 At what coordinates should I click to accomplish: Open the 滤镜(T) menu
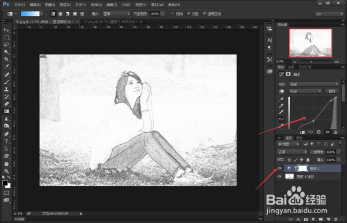coord(112,5)
